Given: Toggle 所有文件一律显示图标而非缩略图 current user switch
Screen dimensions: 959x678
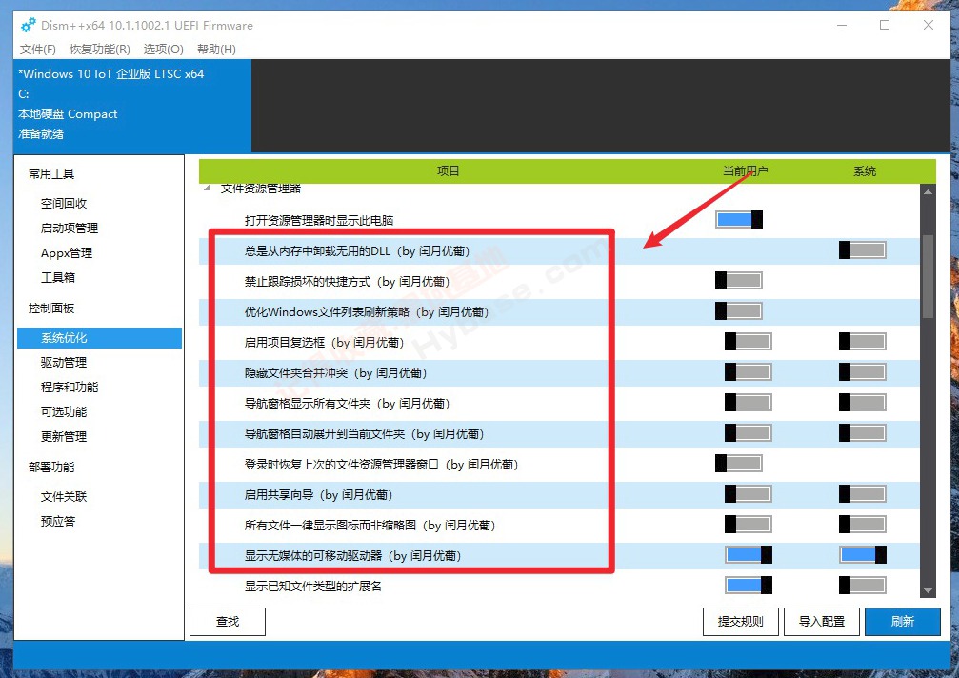Looking at the screenshot, I should (x=748, y=524).
